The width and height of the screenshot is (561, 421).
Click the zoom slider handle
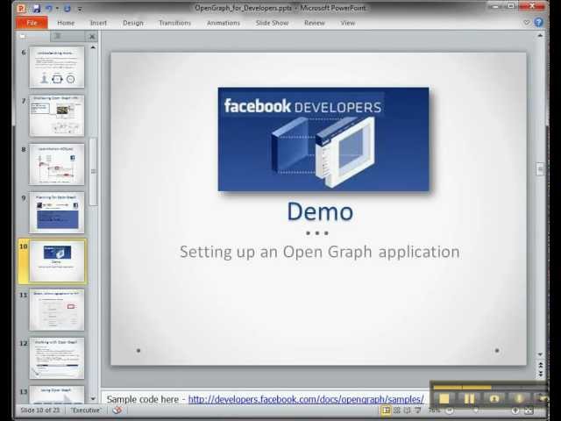tap(476, 410)
